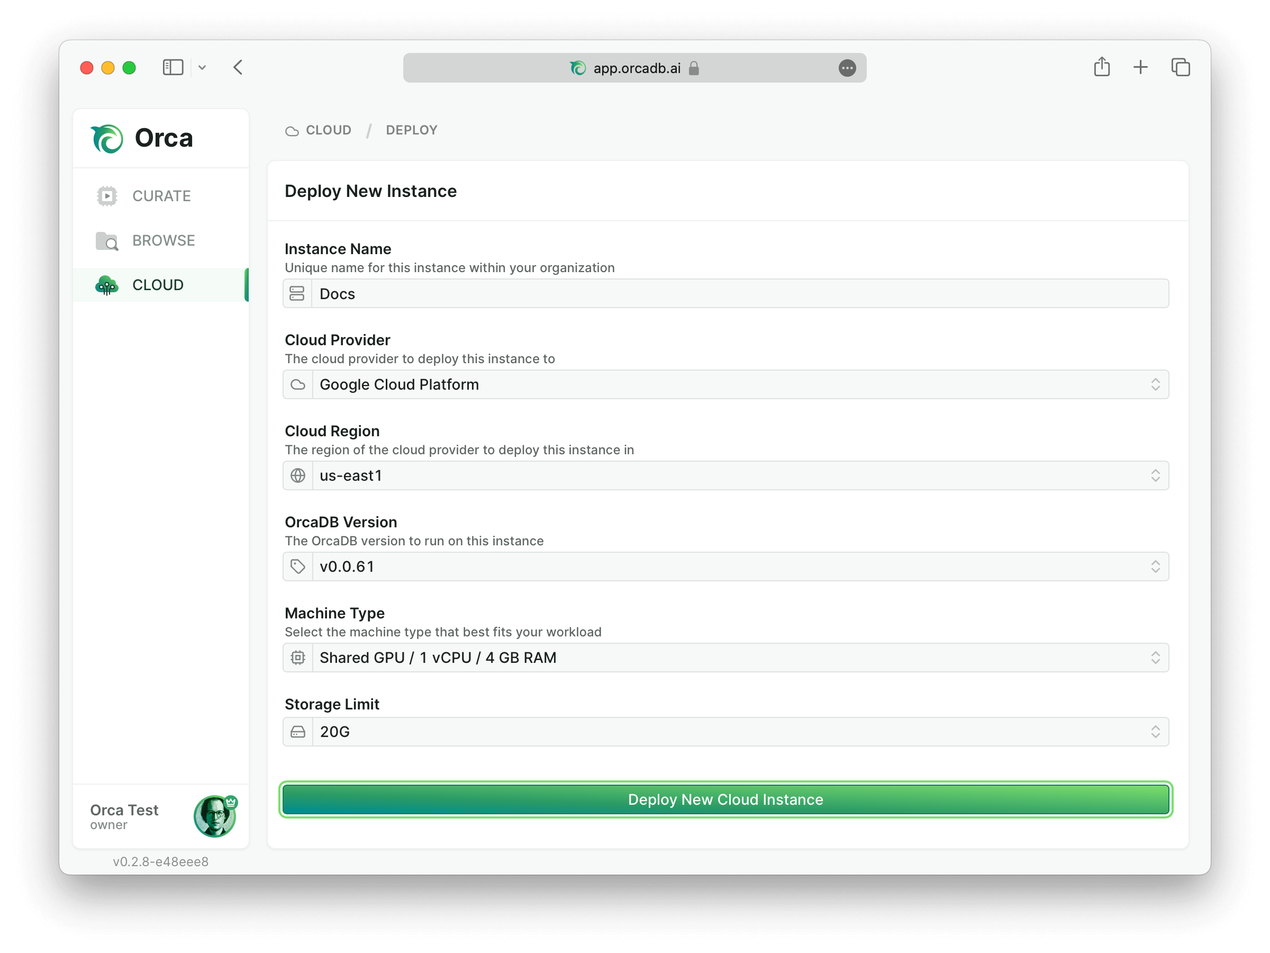Click the tag icon in OrcaDB Version field
Viewport: 1270px width, 953px height.
pos(298,567)
